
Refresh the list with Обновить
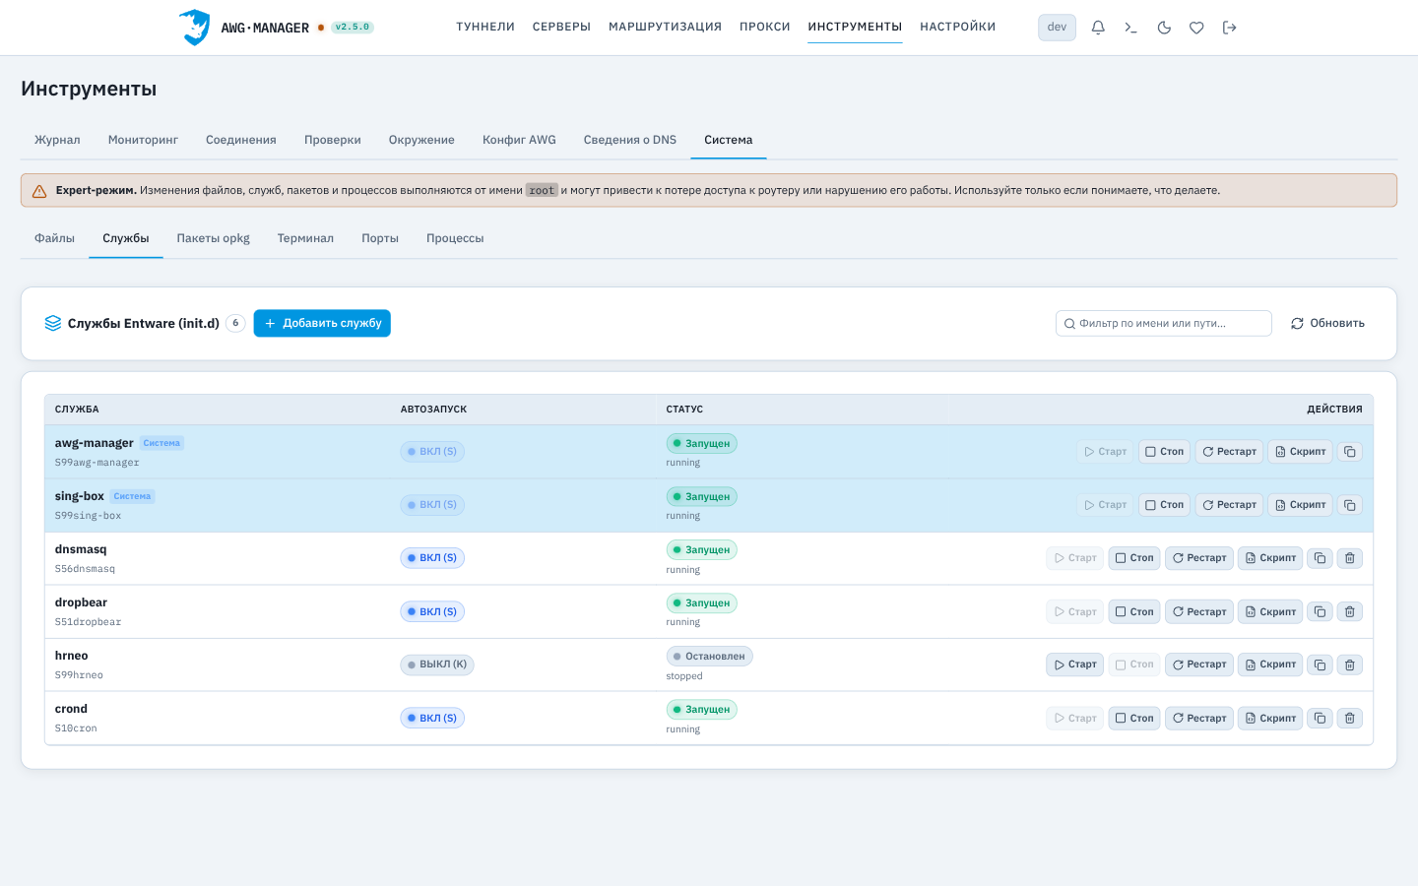pos(1327,323)
